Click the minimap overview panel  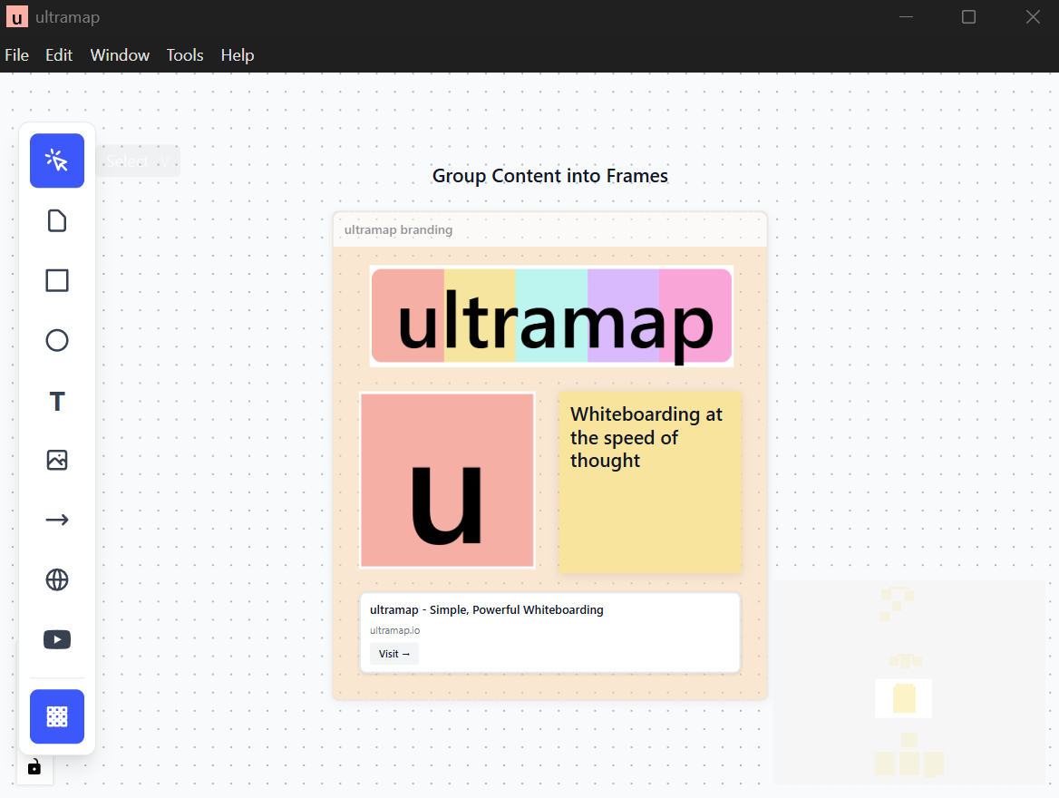(909, 682)
